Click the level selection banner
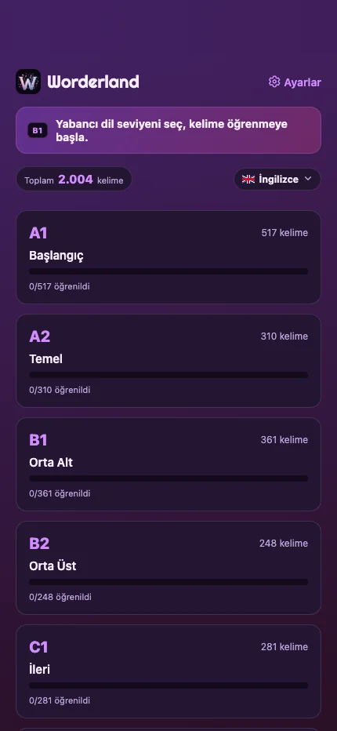This screenshot has width=337, height=731. (x=168, y=130)
